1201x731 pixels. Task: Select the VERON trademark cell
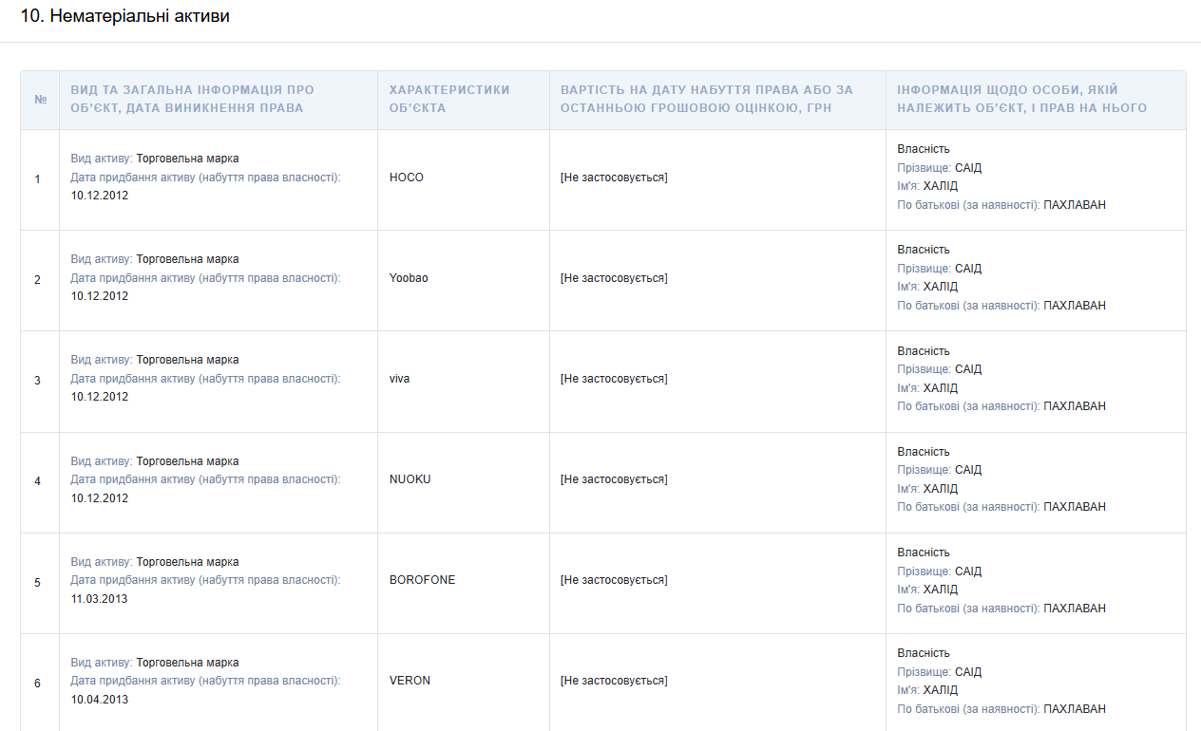410,681
